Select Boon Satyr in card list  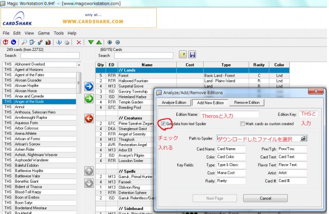click(40, 203)
